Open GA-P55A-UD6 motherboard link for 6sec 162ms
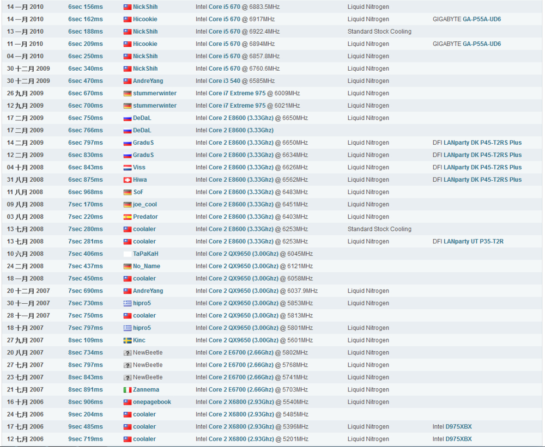Image resolution: width=545 pixels, height=447 pixels. tap(482, 20)
